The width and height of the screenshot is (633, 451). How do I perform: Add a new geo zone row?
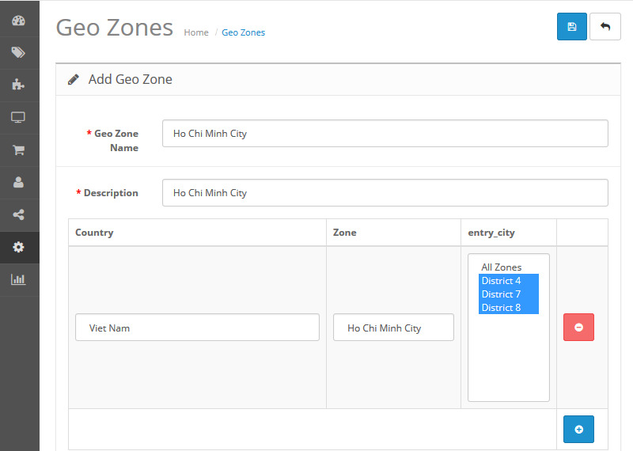click(x=578, y=429)
